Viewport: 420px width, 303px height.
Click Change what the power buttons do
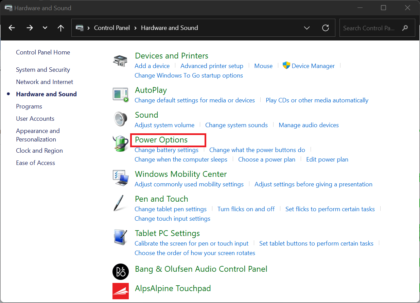coord(257,150)
